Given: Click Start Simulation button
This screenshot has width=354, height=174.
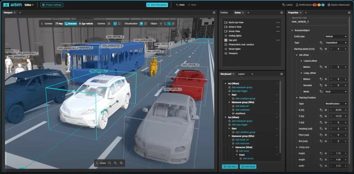Looking at the screenshot, I should click(x=157, y=5).
